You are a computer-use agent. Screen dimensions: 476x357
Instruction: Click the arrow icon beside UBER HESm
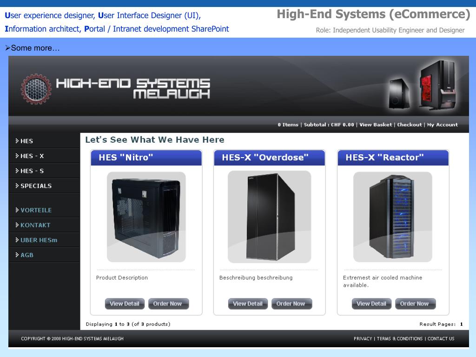pyautogui.click(x=17, y=240)
